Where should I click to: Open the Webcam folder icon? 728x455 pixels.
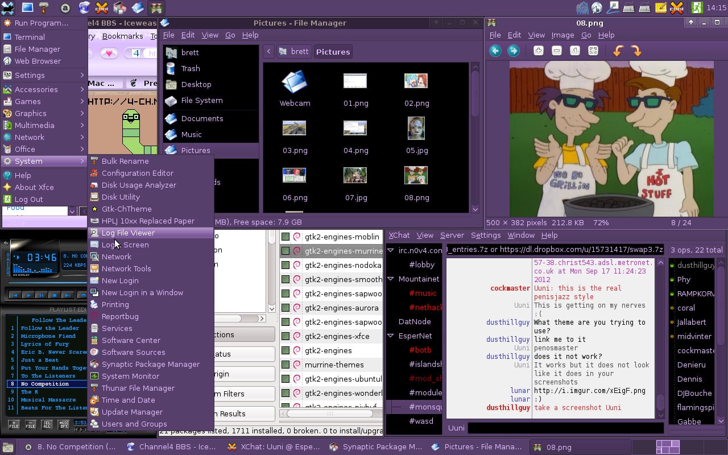pos(295,83)
